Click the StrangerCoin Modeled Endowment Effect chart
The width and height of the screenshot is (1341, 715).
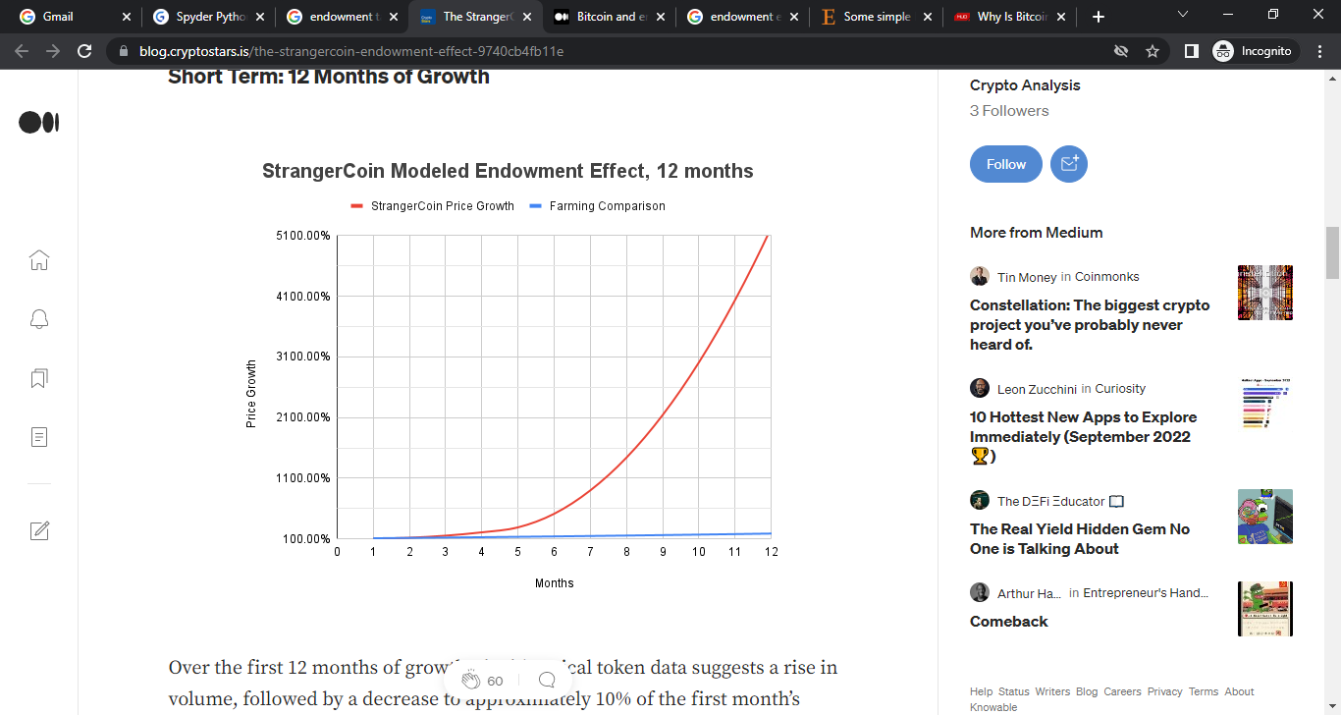coord(508,377)
